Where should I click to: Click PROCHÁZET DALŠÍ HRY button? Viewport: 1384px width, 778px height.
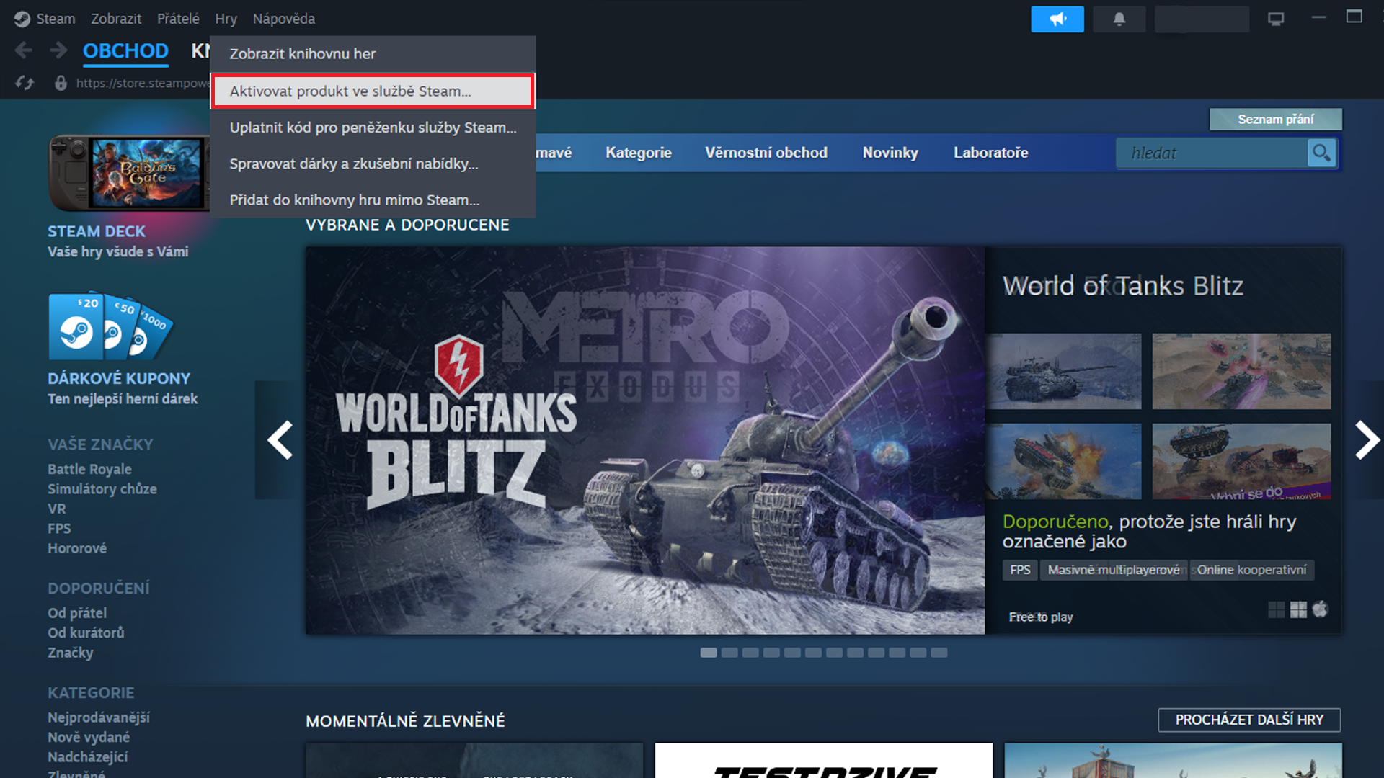(1249, 720)
